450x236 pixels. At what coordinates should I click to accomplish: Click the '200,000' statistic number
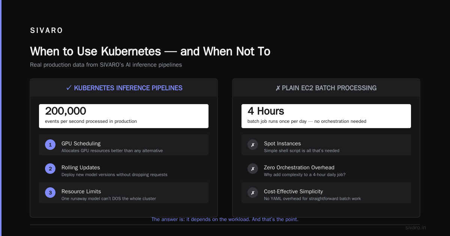click(66, 111)
